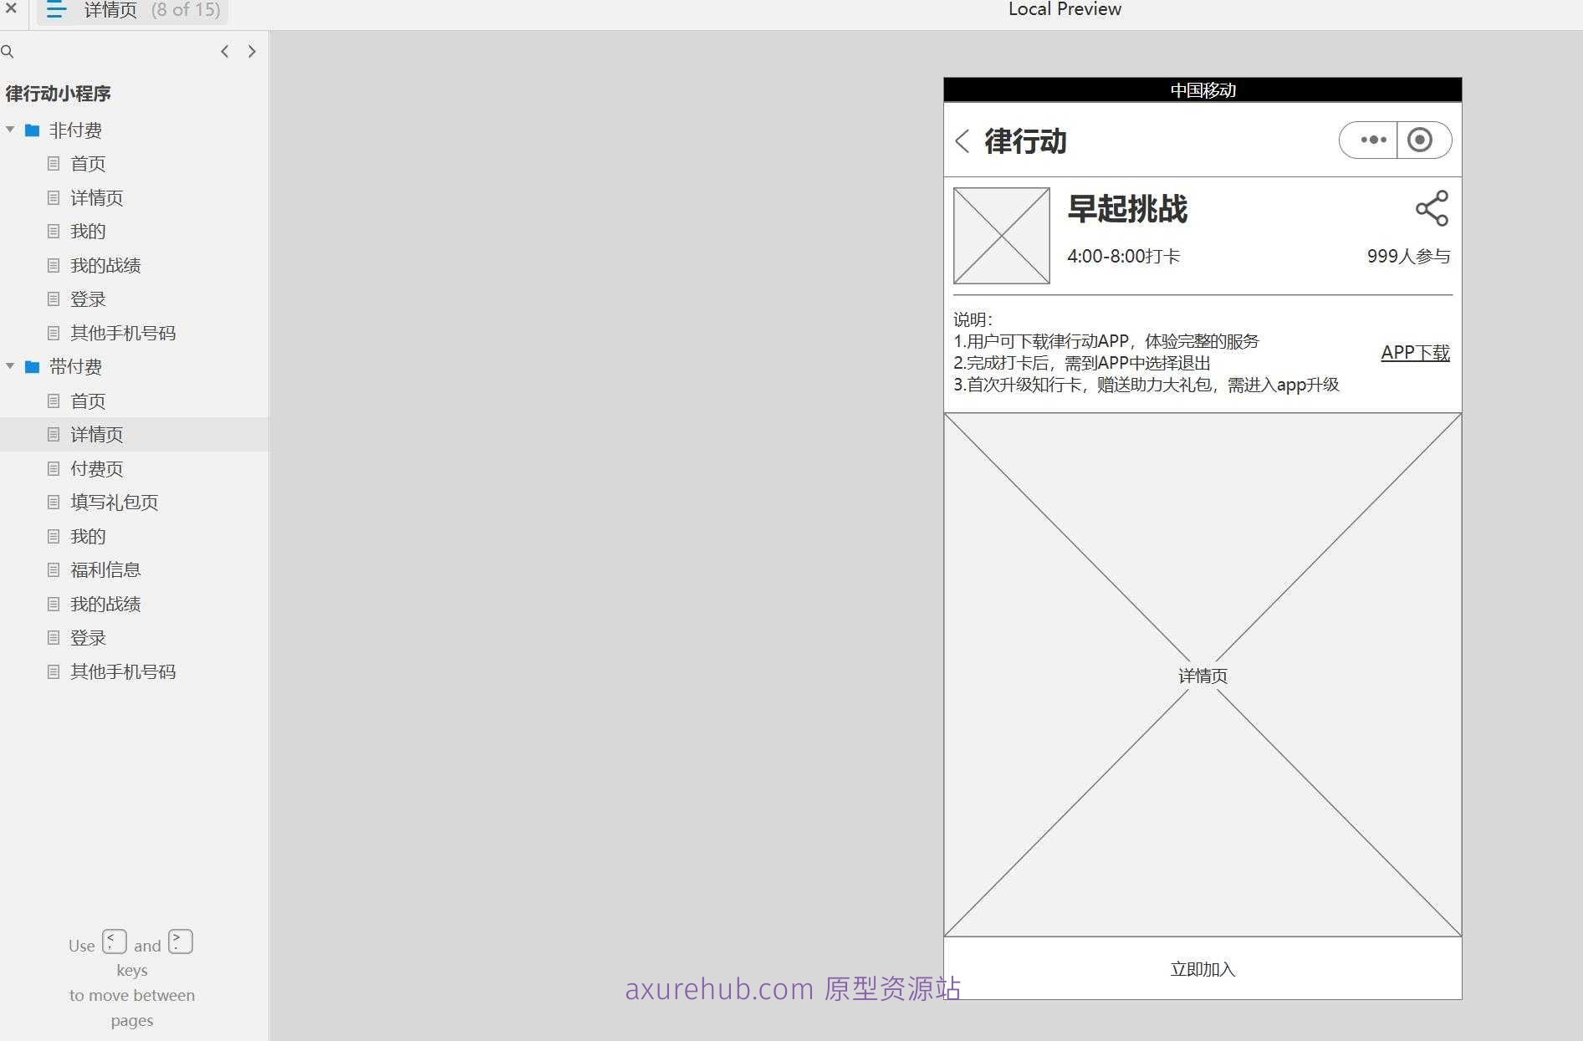Click the 立即加入 button
Screen dimensions: 1583x1041
pyautogui.click(x=1203, y=969)
